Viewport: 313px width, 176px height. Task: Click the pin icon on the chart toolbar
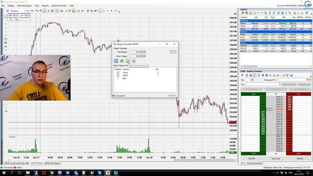(8, 11)
